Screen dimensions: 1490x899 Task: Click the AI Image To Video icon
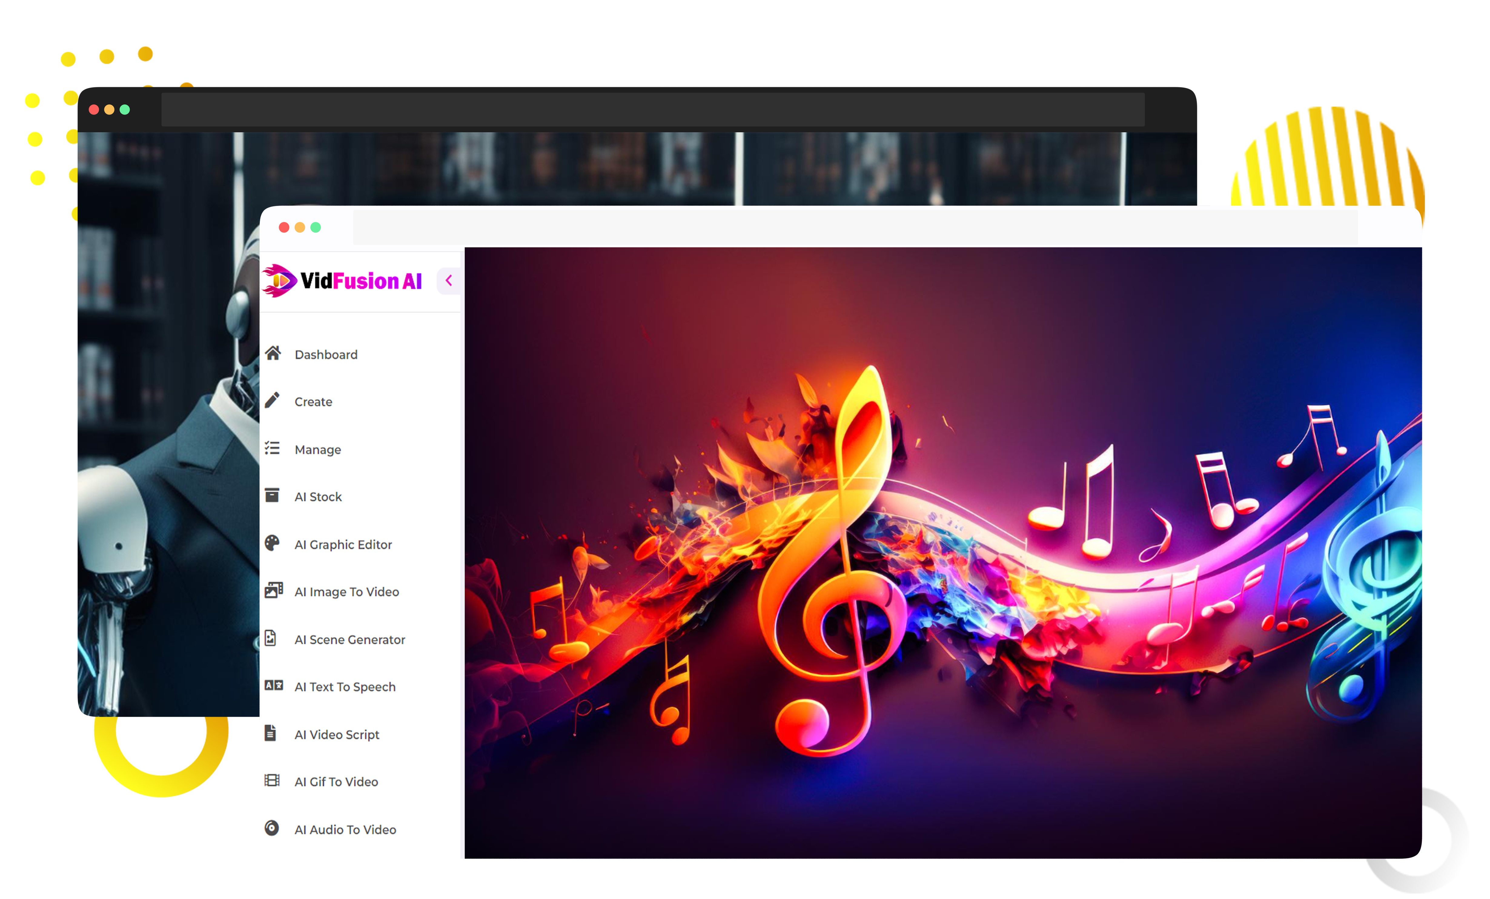click(273, 590)
